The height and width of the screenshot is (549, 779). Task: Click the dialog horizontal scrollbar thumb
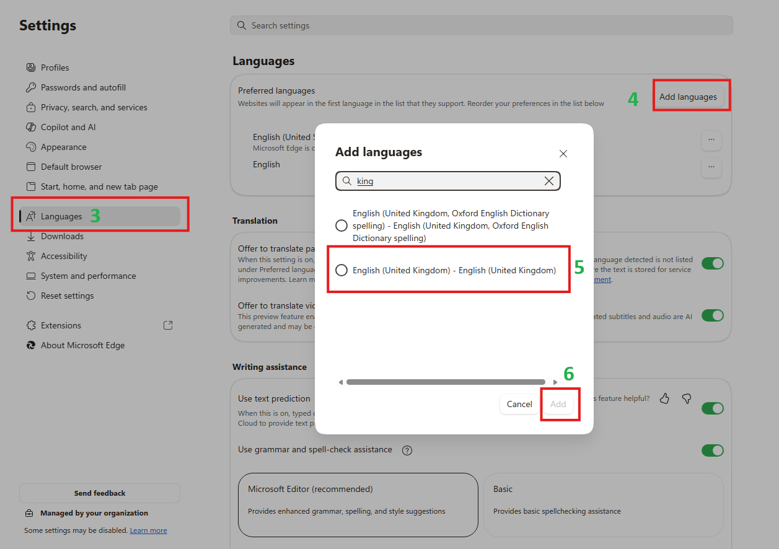point(446,382)
